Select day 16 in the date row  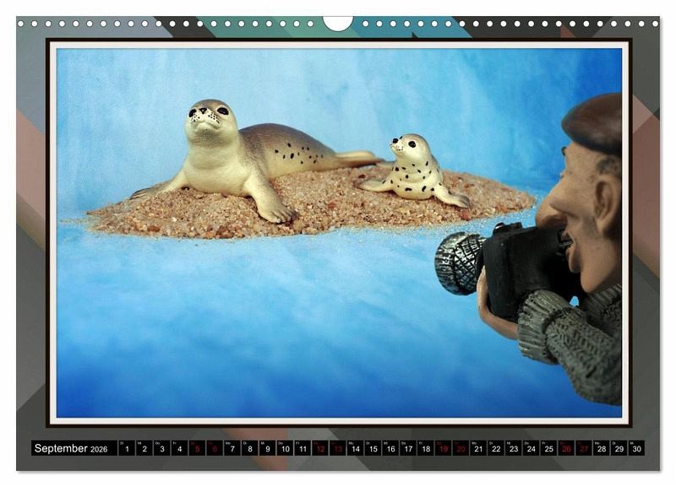(x=390, y=448)
